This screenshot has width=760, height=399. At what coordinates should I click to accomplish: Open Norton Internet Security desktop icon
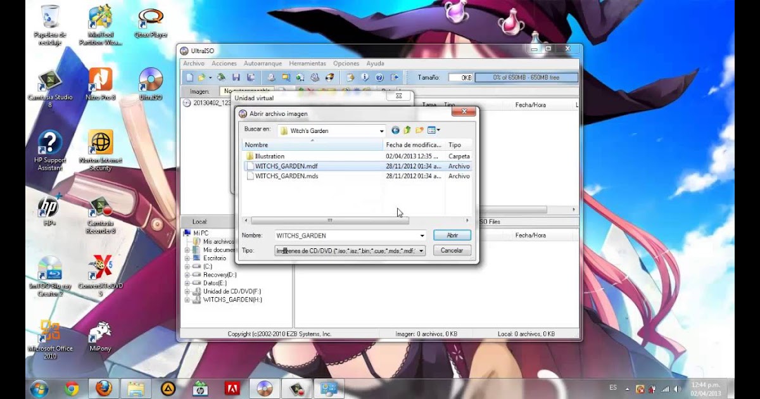coord(100,151)
